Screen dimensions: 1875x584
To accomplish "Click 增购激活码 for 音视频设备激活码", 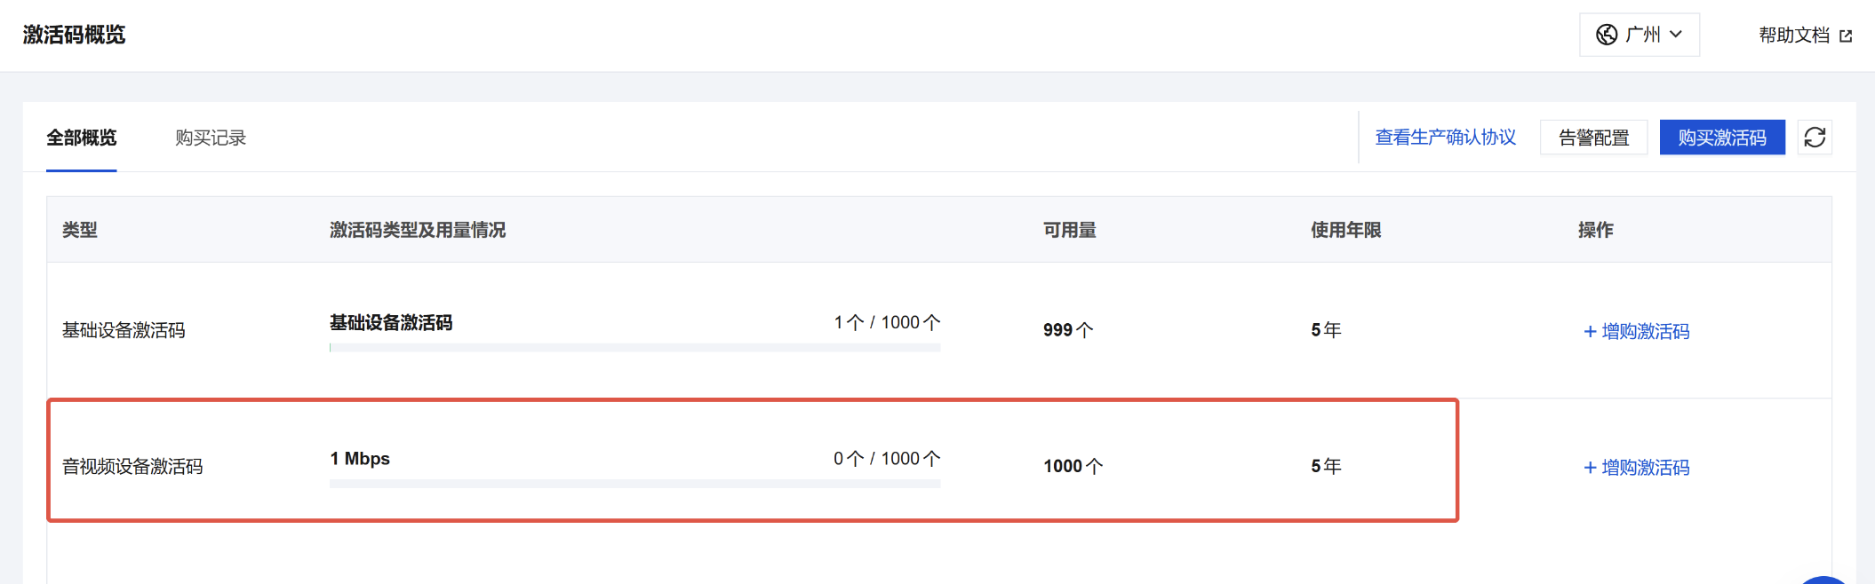I will (1645, 468).
